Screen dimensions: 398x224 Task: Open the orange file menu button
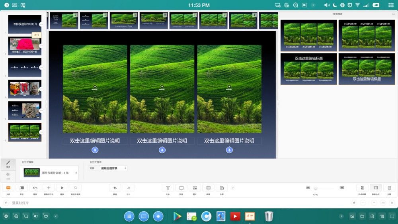coord(8,188)
